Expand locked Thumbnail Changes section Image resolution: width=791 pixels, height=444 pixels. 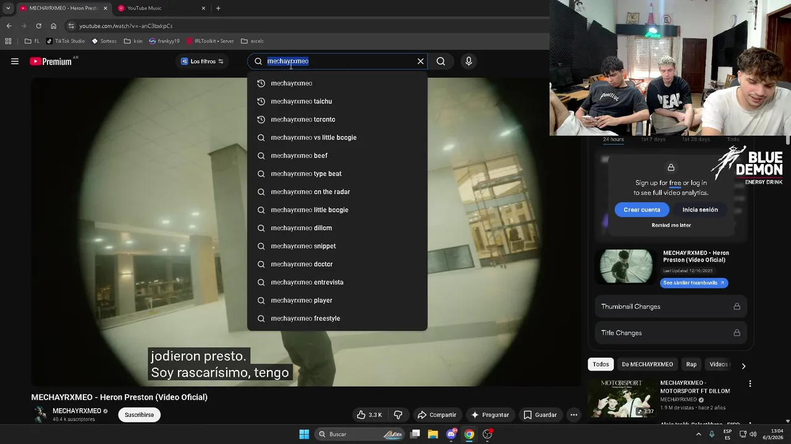point(671,306)
